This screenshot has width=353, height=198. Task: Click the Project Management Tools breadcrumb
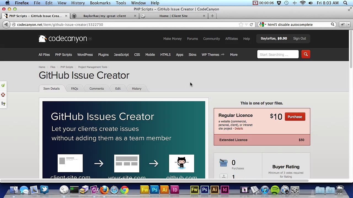92,67
